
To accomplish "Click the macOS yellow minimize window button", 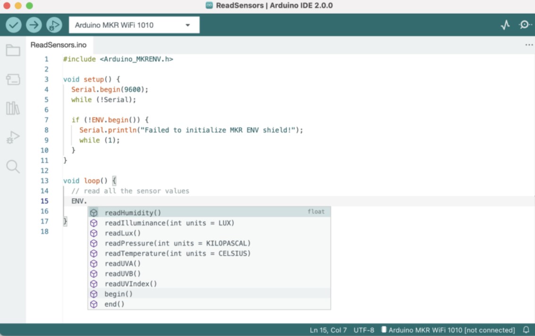I will 18,6.
